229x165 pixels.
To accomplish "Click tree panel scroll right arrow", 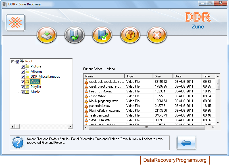I will [x=70, y=126].
